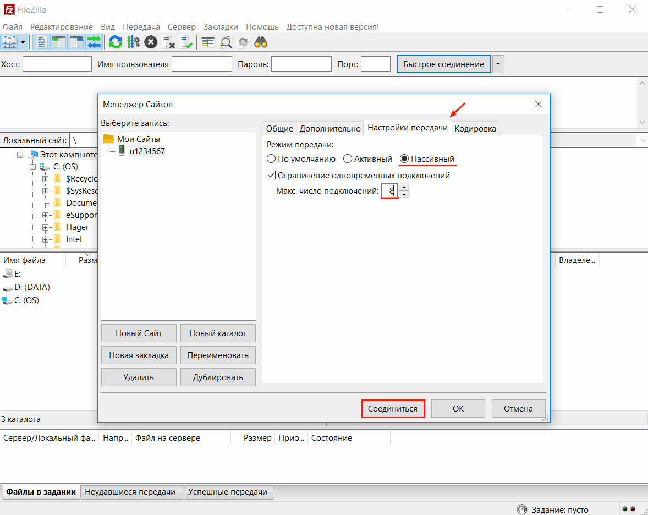The width and height of the screenshot is (648, 515).
Task: Expand the $Recycle folder node
Action: coord(45,179)
